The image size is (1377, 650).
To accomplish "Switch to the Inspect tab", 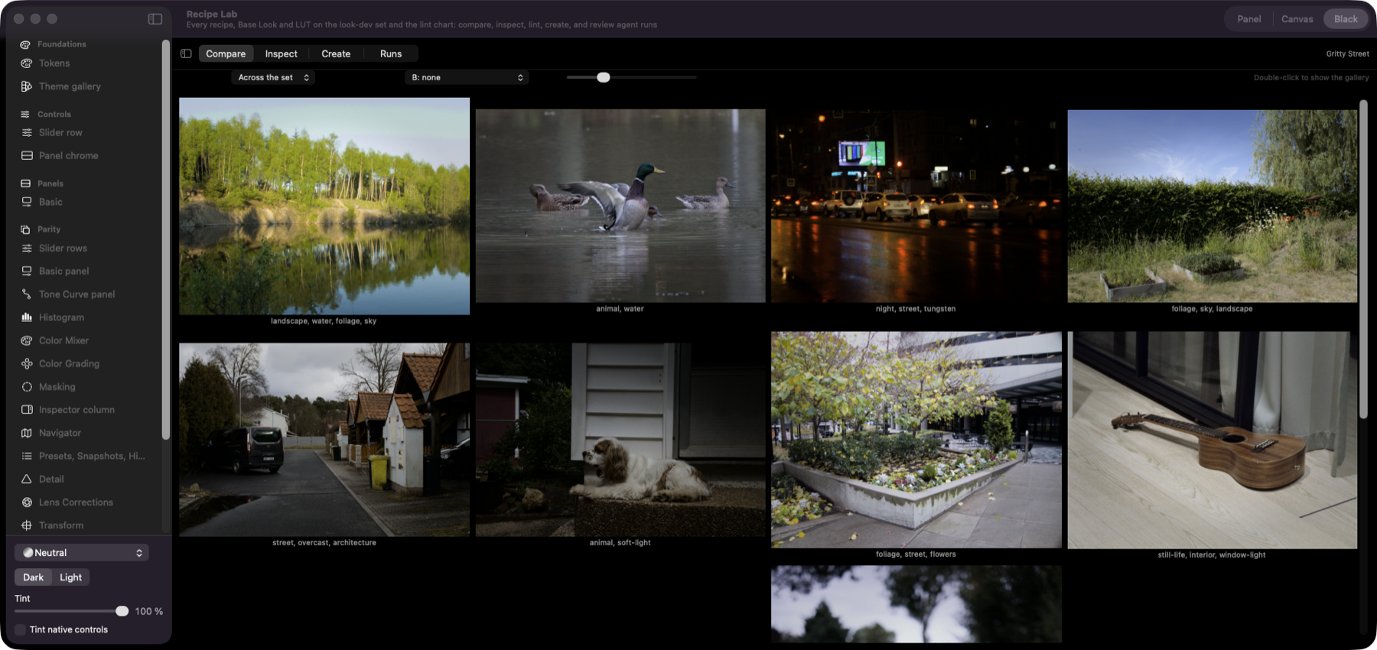I will pos(282,54).
